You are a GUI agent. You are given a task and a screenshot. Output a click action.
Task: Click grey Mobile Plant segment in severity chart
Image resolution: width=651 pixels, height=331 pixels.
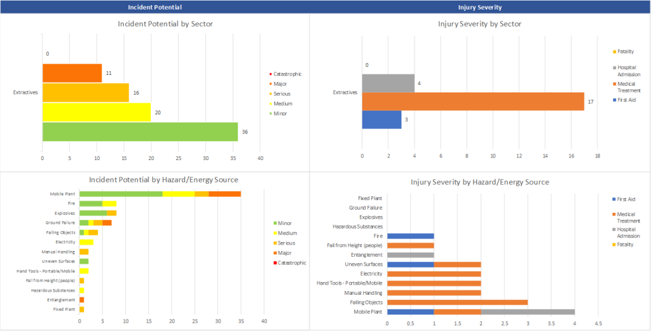click(528, 312)
